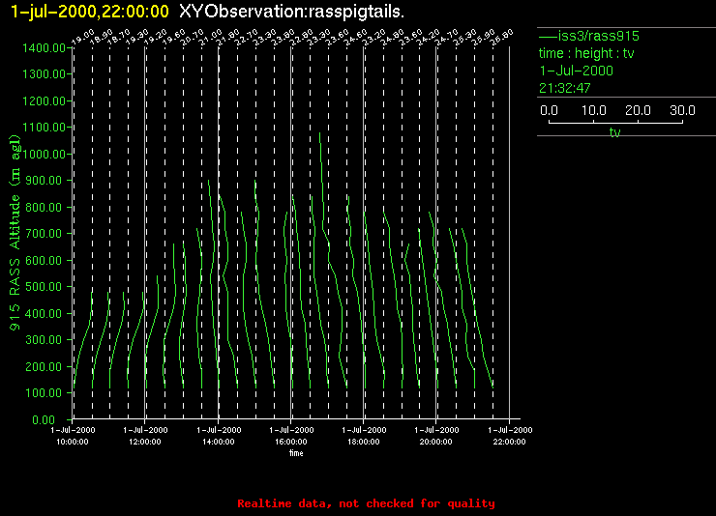Click the '25.90' surface value label
The image size is (716, 516).
point(483,37)
